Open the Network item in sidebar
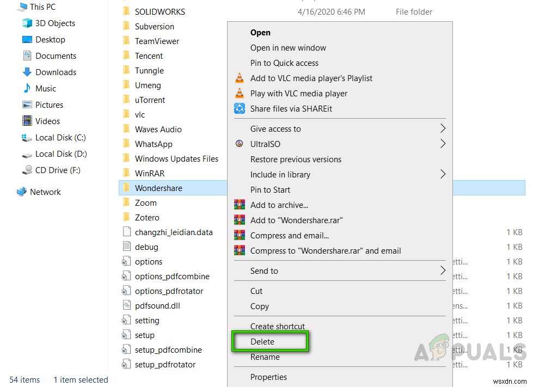The height and width of the screenshot is (387, 533). click(x=45, y=192)
